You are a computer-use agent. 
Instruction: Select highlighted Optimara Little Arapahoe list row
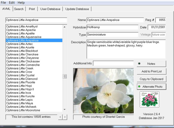click(34, 40)
